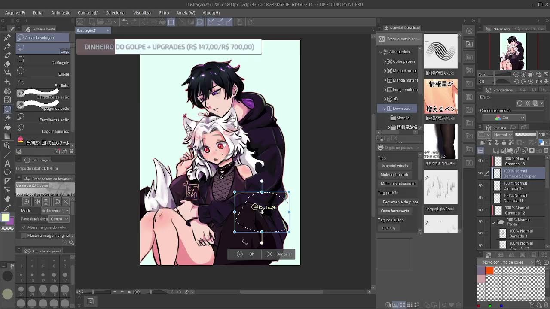Hide layer Camada 18
Screen dimensions: 550x309
click(480, 161)
